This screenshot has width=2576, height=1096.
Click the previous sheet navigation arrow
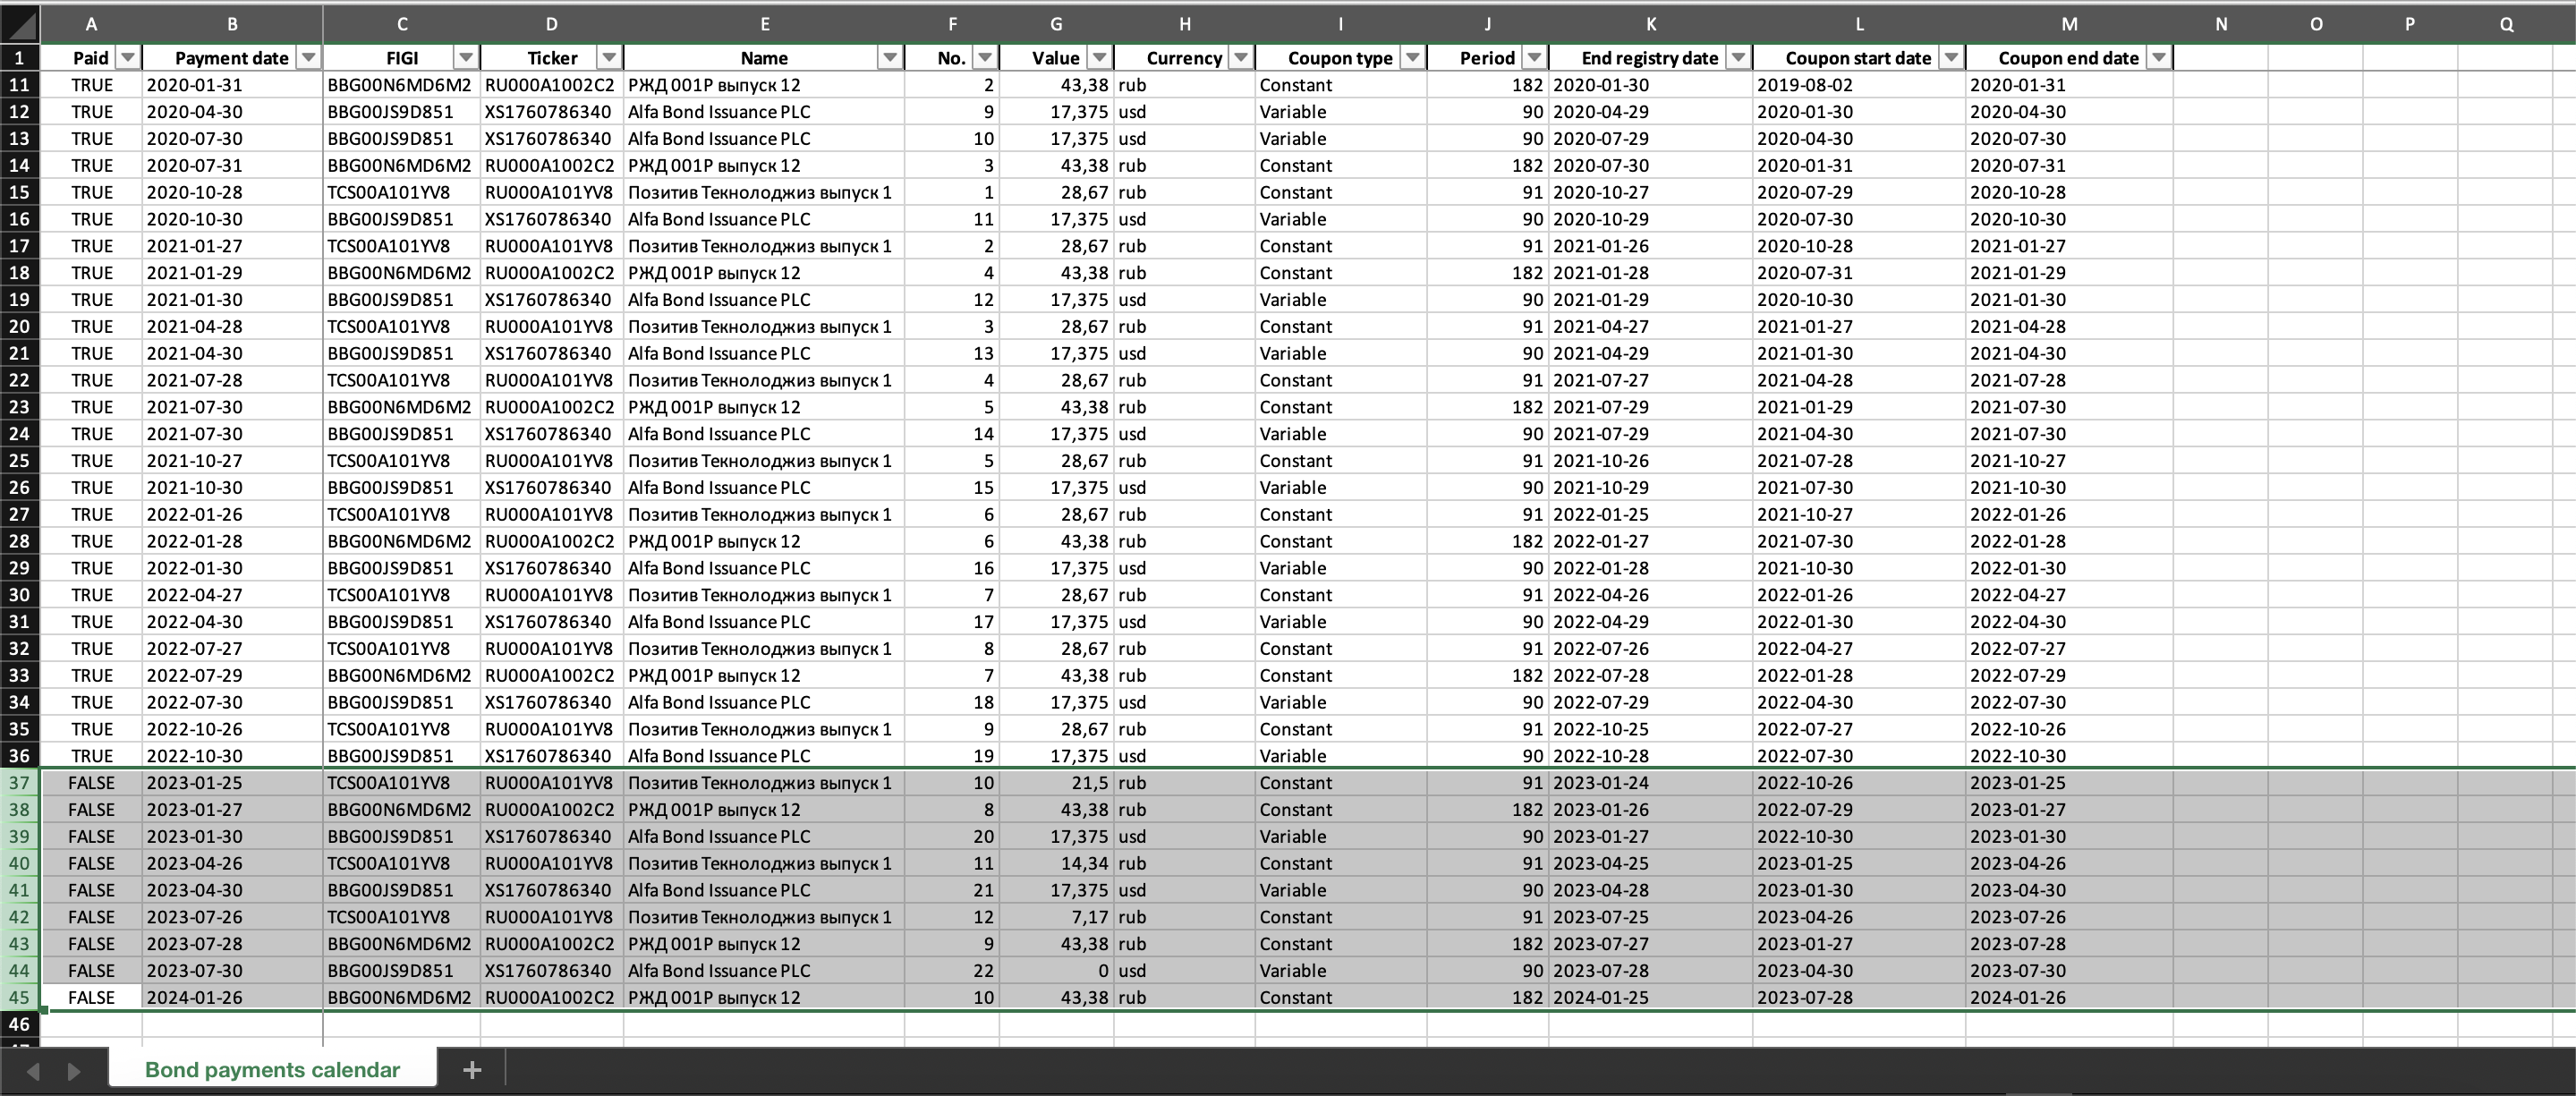pos(33,1071)
